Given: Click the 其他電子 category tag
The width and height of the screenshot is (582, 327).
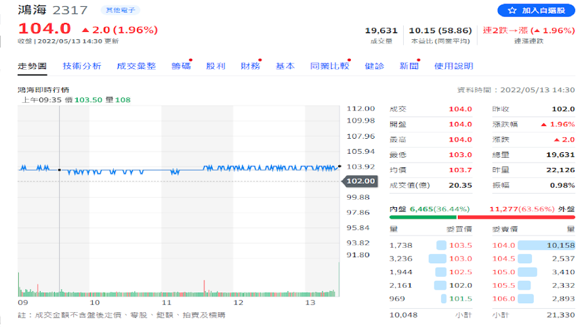Looking at the screenshot, I should (120, 10).
